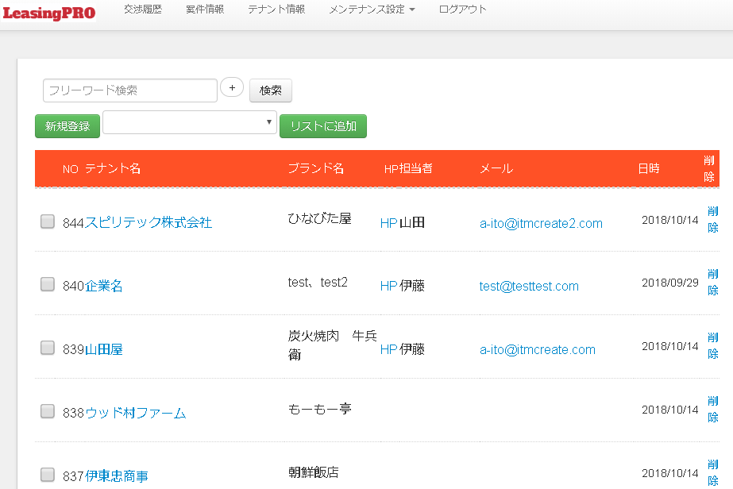Viewport: 733px width, 489px height.
Task: Click the メール column header
Action: click(x=496, y=169)
